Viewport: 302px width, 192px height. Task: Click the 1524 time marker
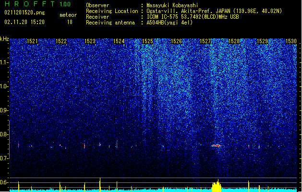pyautogui.click(x=119, y=41)
